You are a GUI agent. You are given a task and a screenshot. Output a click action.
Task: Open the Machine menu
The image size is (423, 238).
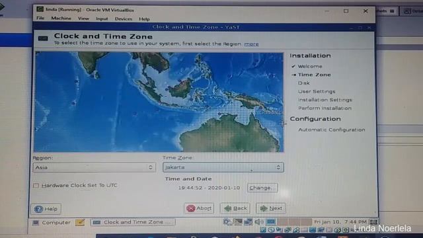pos(61,19)
